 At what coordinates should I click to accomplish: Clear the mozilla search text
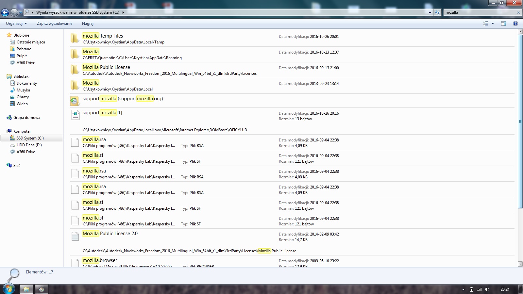[x=518, y=12]
